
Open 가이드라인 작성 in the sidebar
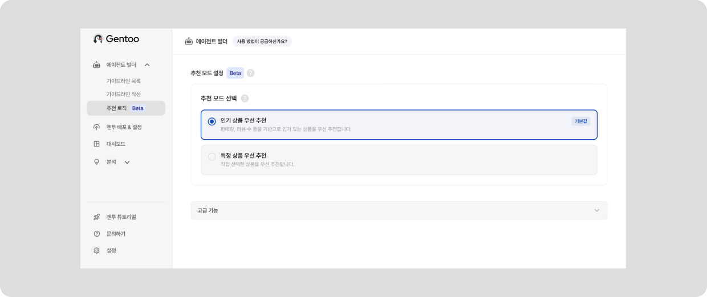124,94
